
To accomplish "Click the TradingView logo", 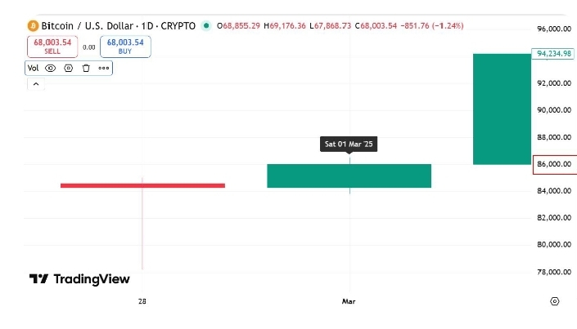I will pyautogui.click(x=79, y=279).
